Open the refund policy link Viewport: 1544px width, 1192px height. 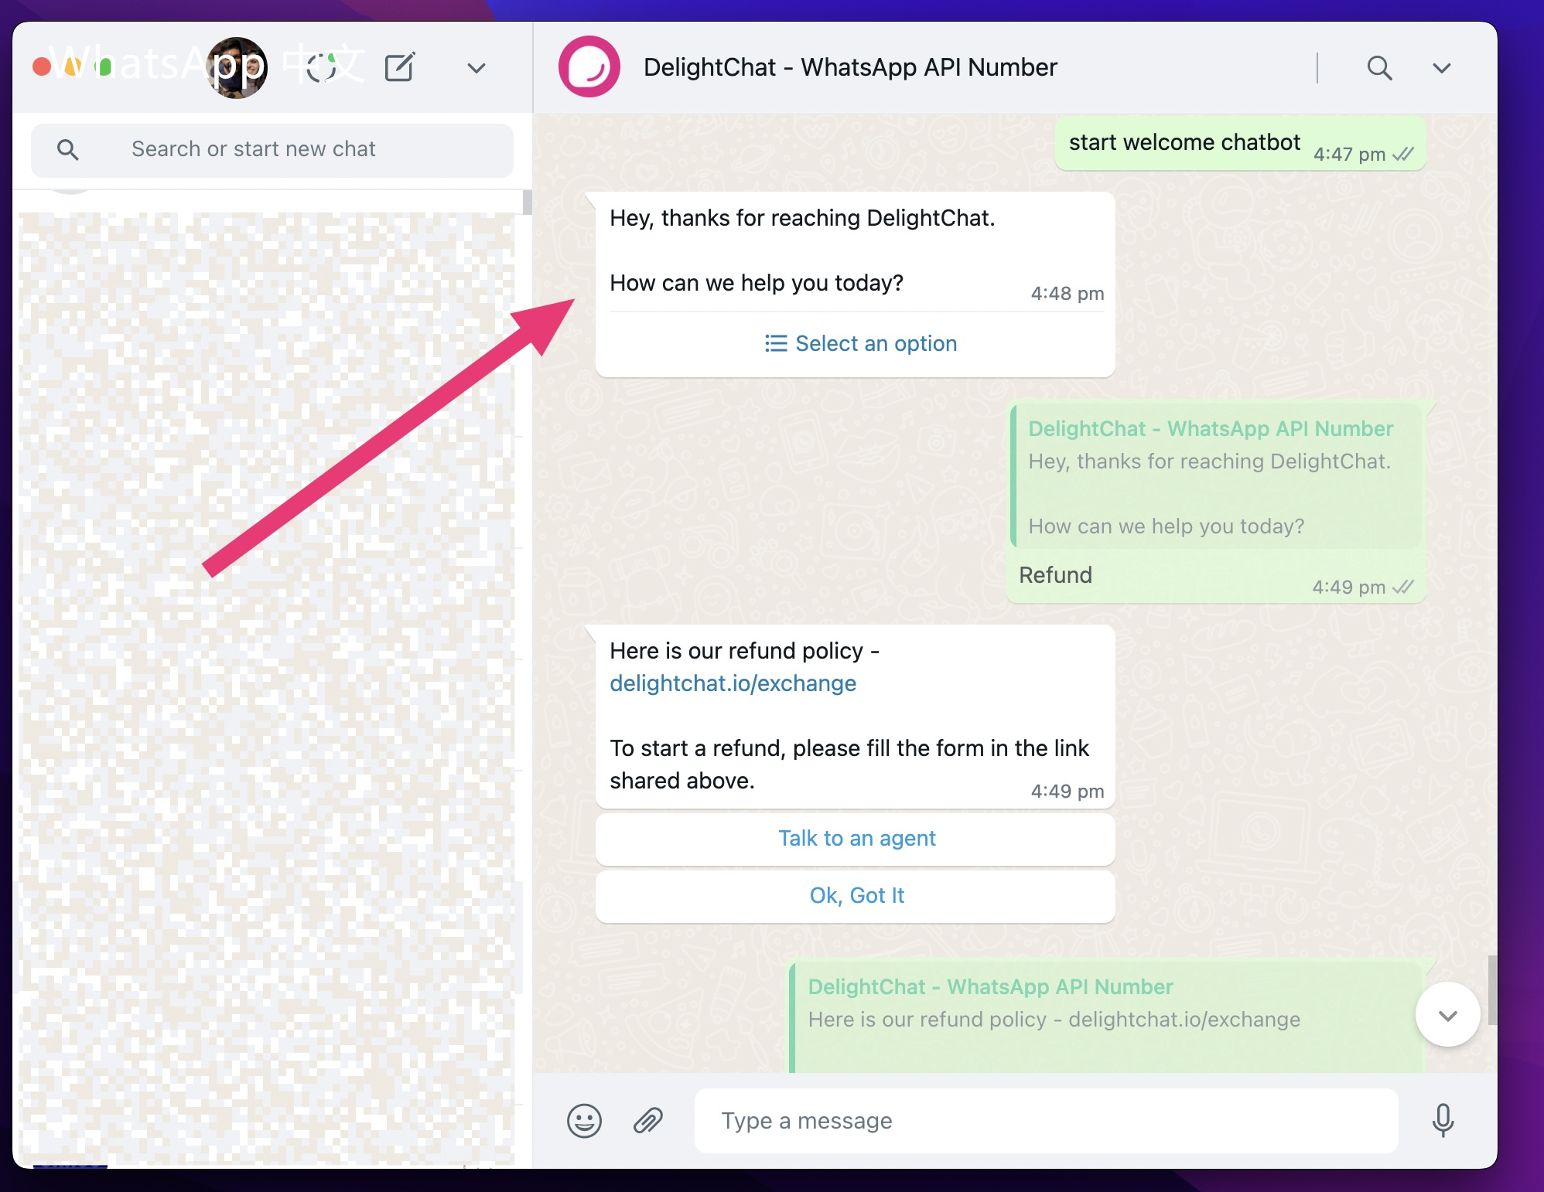pos(731,683)
